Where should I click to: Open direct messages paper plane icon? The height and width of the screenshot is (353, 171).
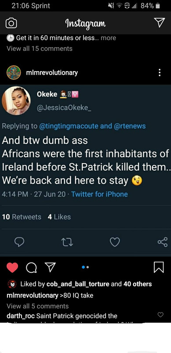(160, 23)
